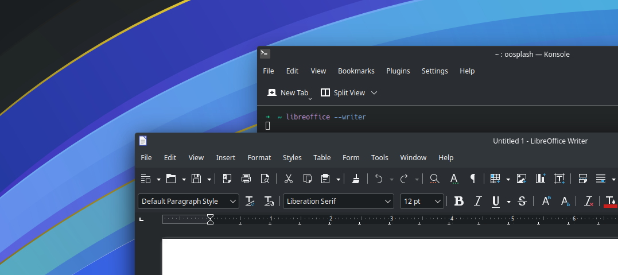Toggle Subscript formatting
The image size is (618, 275).
pos(565,201)
